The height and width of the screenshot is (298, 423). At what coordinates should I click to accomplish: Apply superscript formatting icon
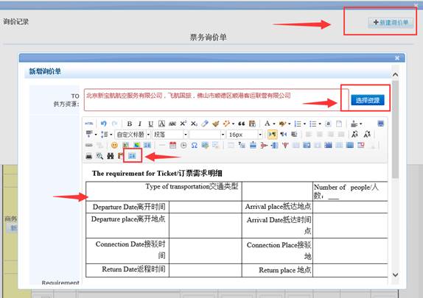pyautogui.click(x=183, y=124)
